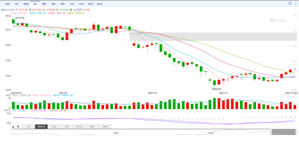The height and width of the screenshot is (141, 299).
Task: Open the 年线 yearly line view
Action: 26,4
